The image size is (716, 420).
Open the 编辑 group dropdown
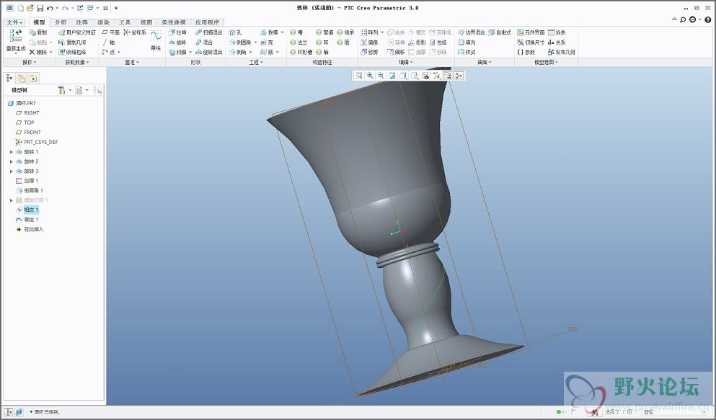pos(406,62)
